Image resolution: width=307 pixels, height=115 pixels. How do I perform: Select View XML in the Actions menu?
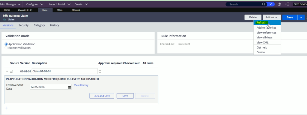[x=262, y=42]
